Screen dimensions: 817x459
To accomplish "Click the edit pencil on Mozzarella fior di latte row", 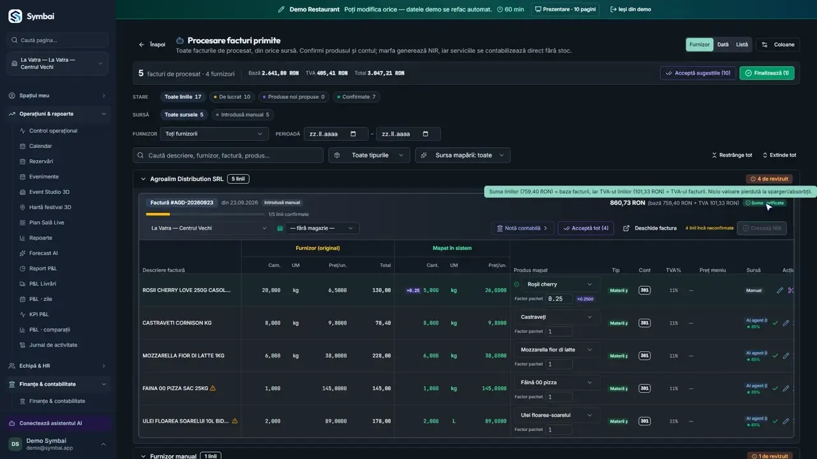I will coord(786,356).
